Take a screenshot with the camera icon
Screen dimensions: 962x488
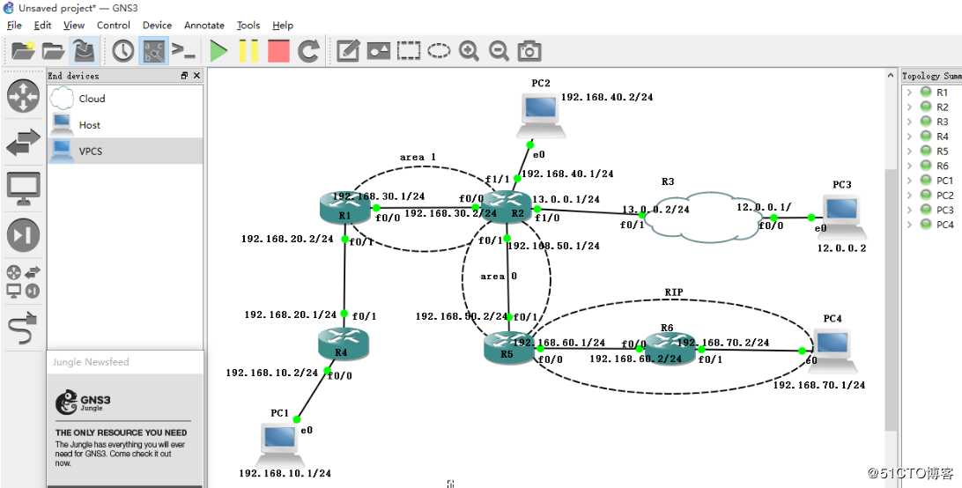529,51
